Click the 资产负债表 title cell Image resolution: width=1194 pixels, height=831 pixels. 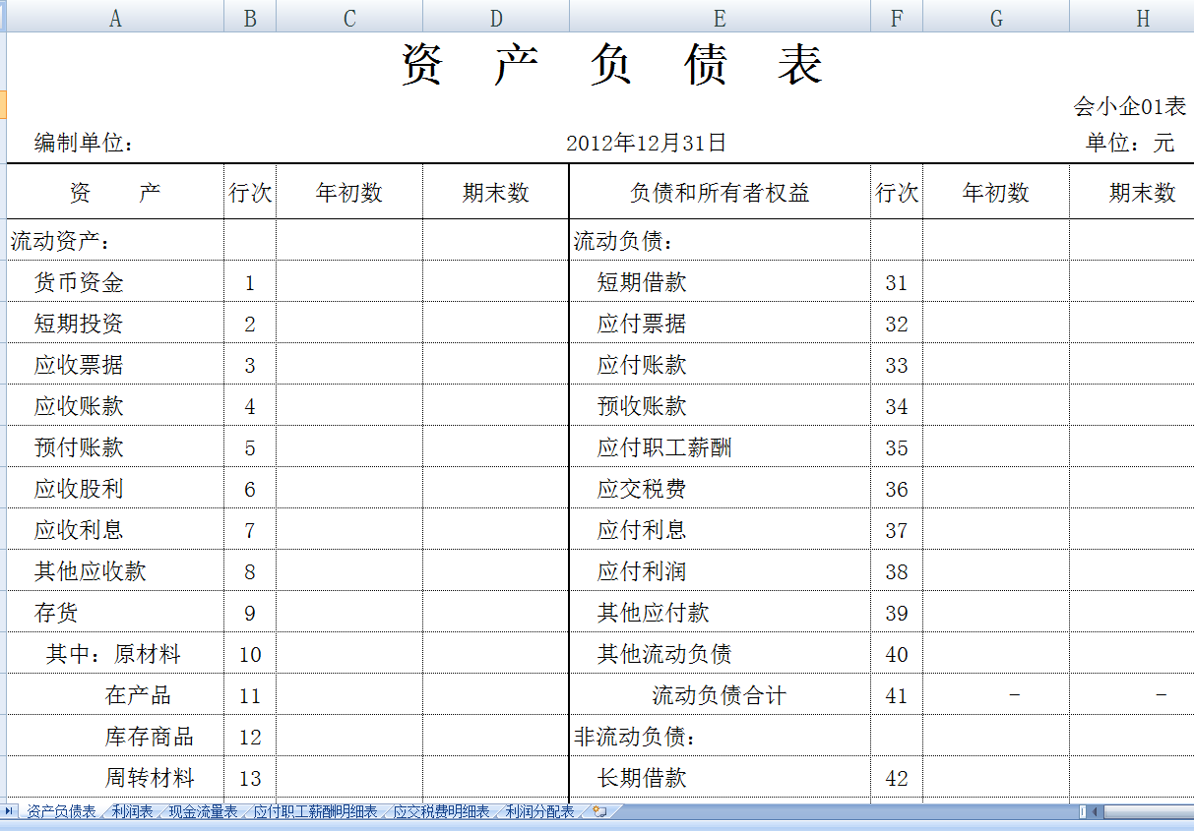[612, 65]
